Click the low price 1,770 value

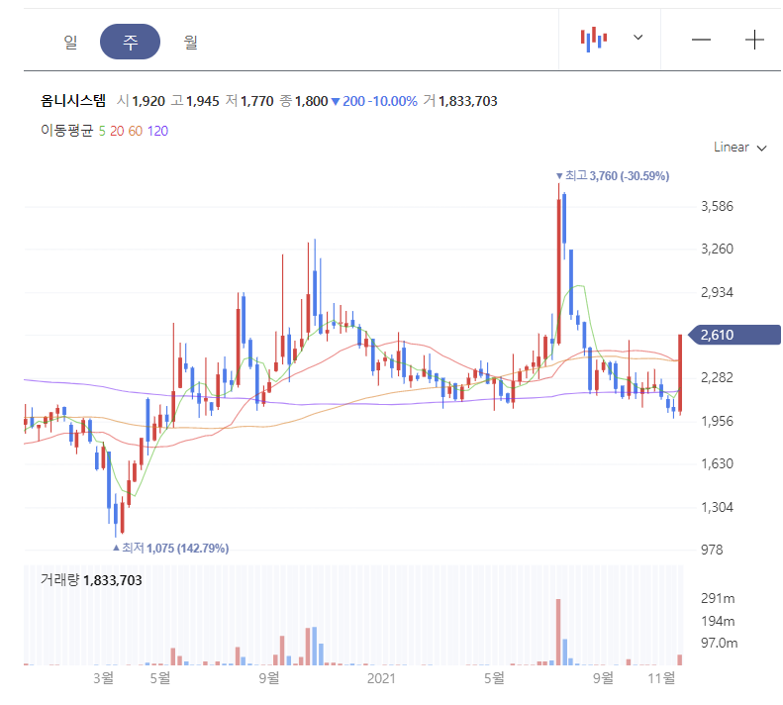(x=257, y=101)
